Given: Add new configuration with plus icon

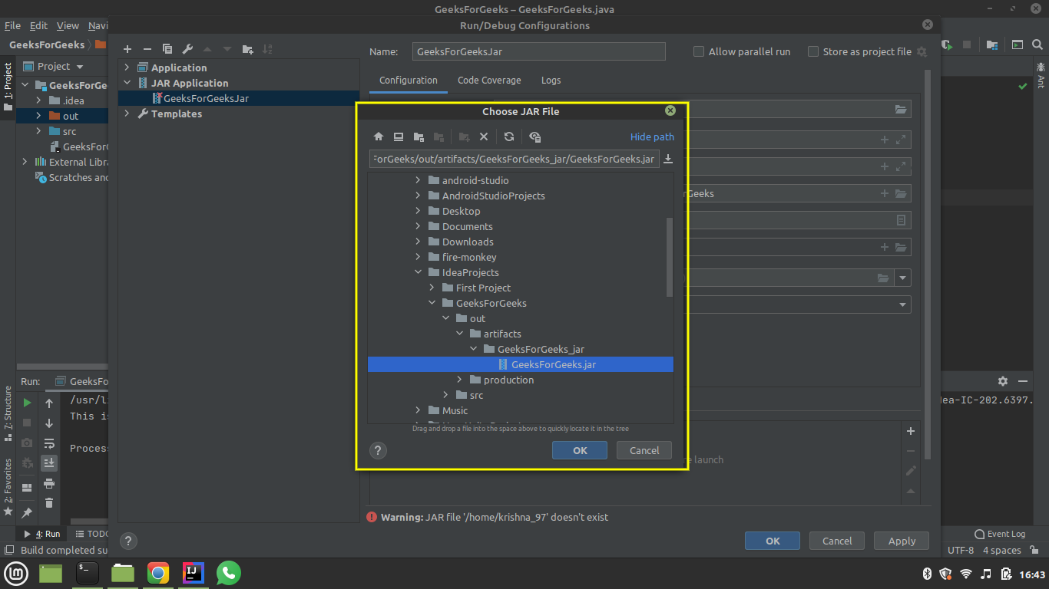Looking at the screenshot, I should pos(127,49).
